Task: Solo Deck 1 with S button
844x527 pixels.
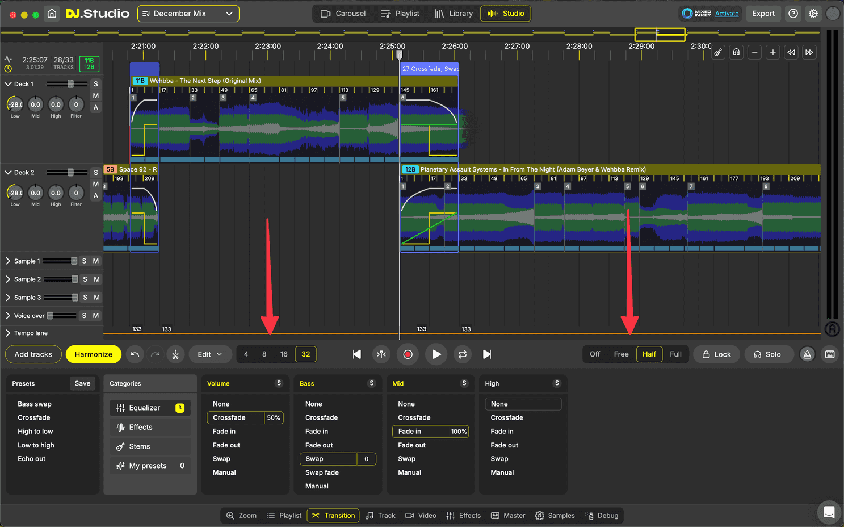Action: click(x=96, y=84)
